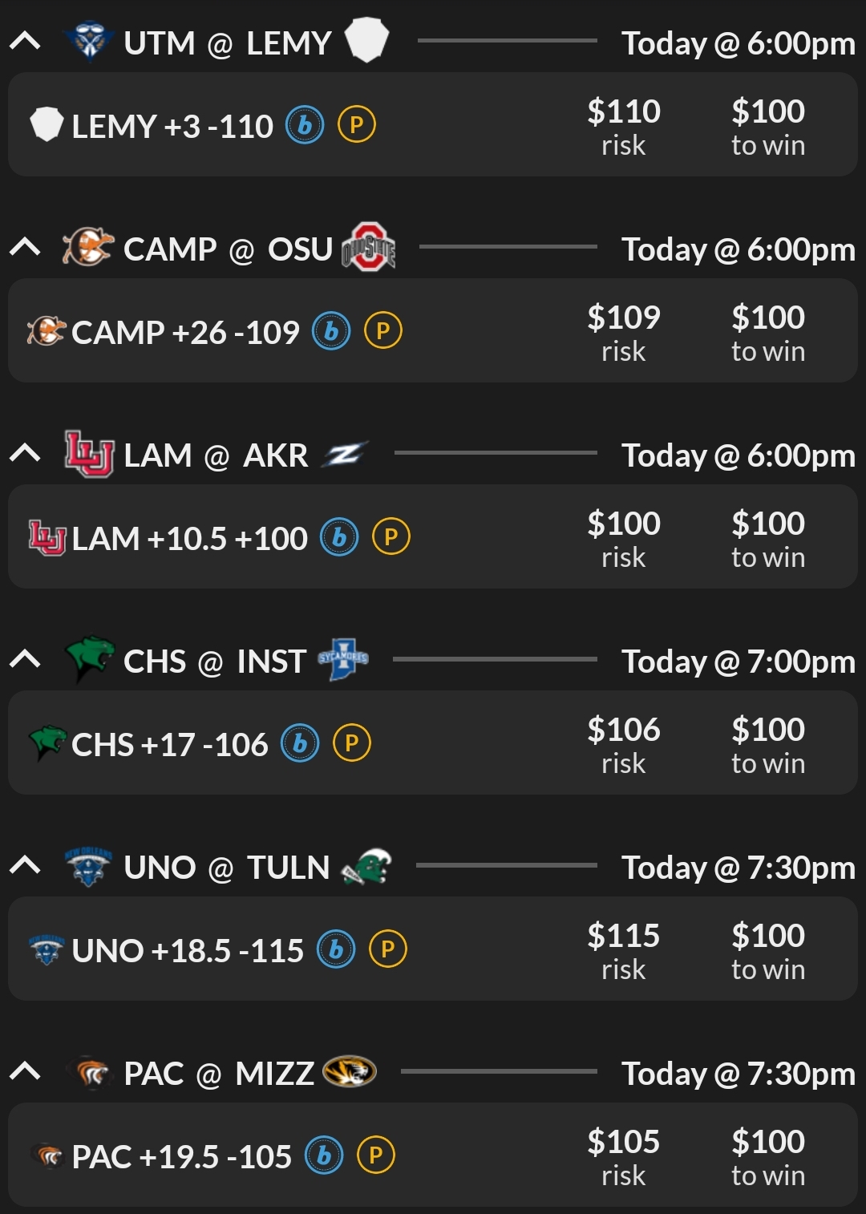Click the Ohio State logo in matchup header
866x1214 pixels.
pos(369,247)
